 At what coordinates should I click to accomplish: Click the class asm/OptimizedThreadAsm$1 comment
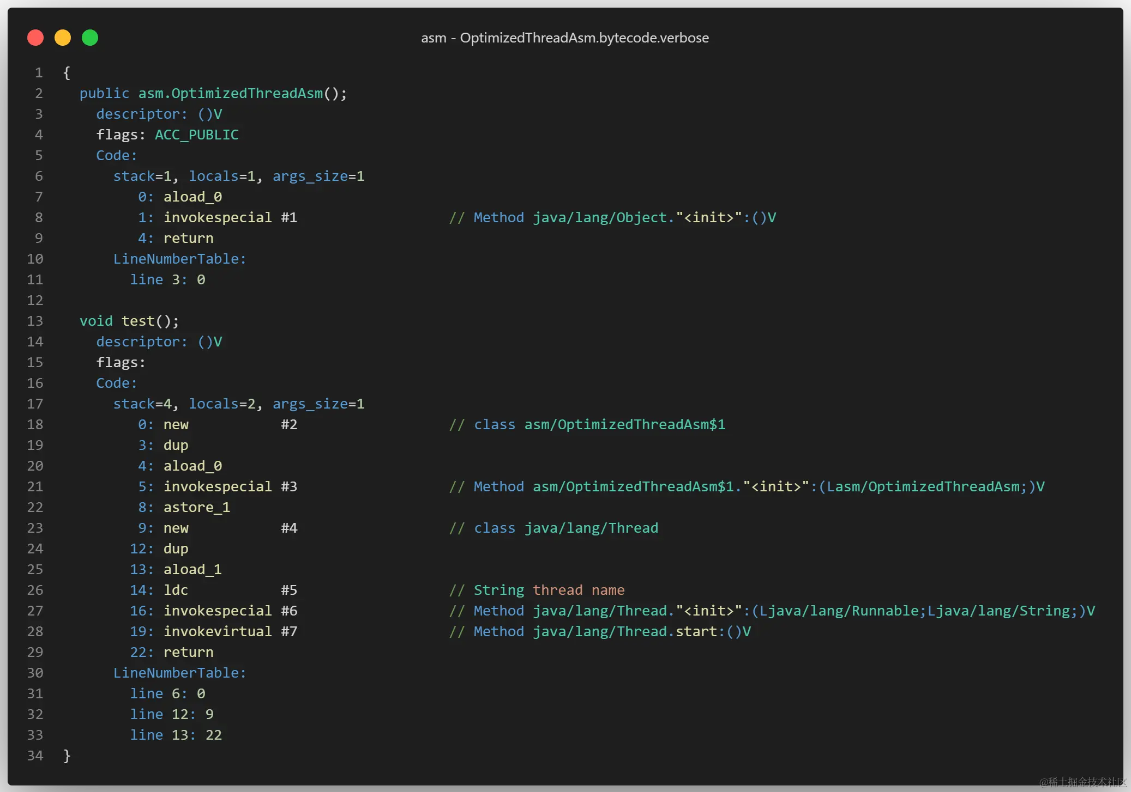tap(587, 424)
